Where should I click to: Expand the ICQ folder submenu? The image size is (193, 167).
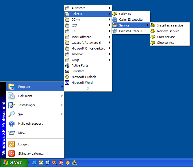pyautogui.click(x=88, y=25)
